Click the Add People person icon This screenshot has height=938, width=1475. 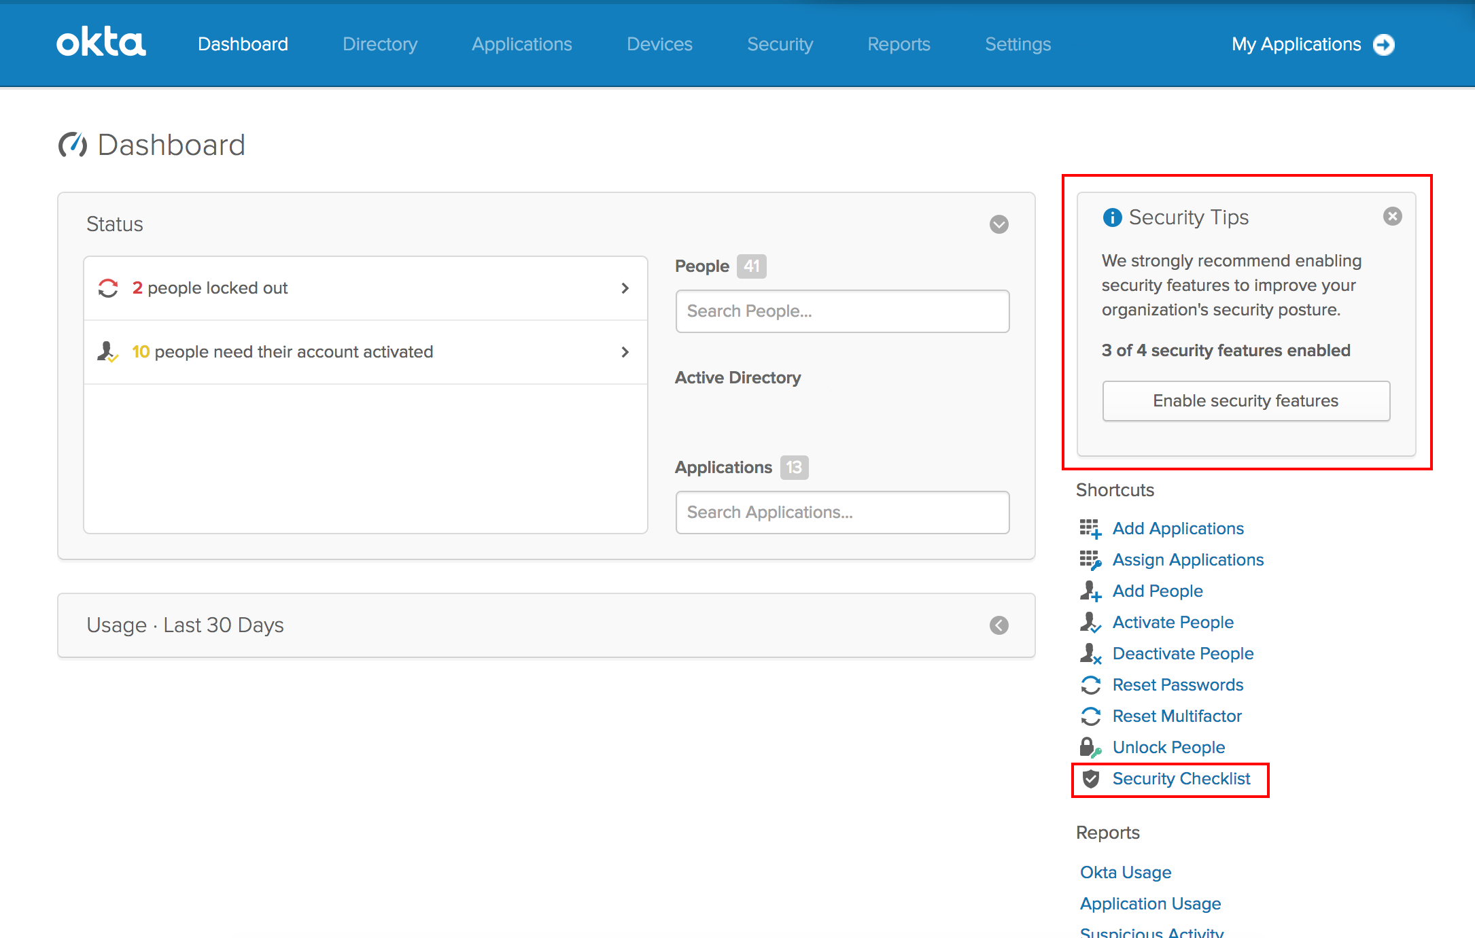pyautogui.click(x=1090, y=591)
